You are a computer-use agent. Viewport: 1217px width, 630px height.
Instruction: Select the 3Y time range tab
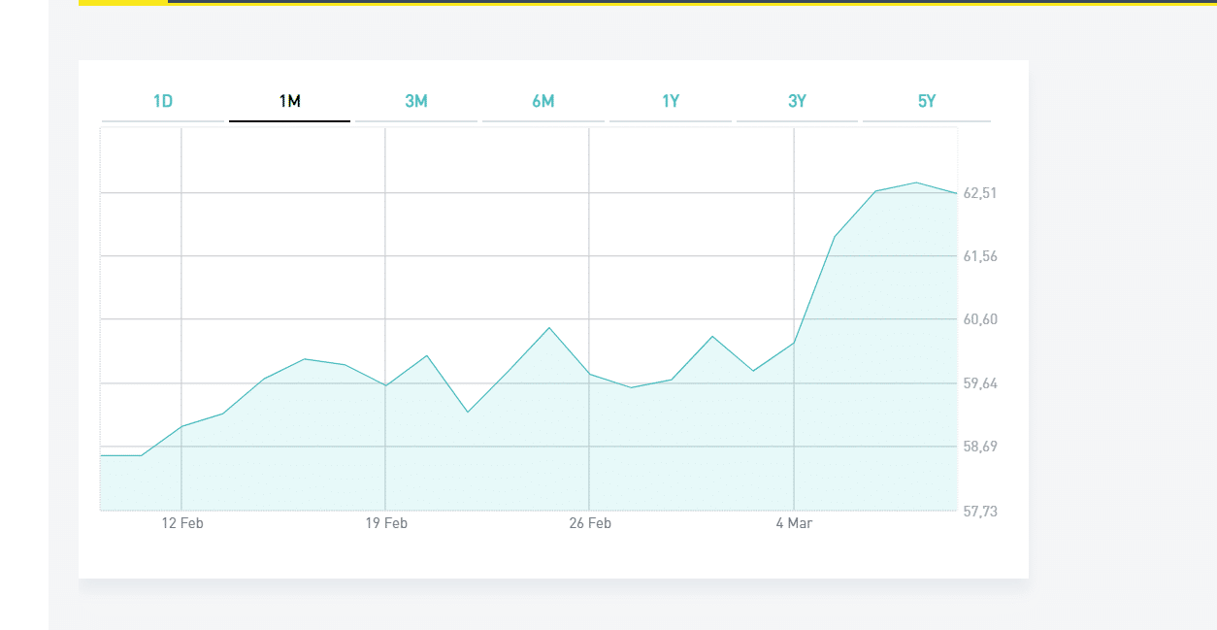(x=797, y=101)
